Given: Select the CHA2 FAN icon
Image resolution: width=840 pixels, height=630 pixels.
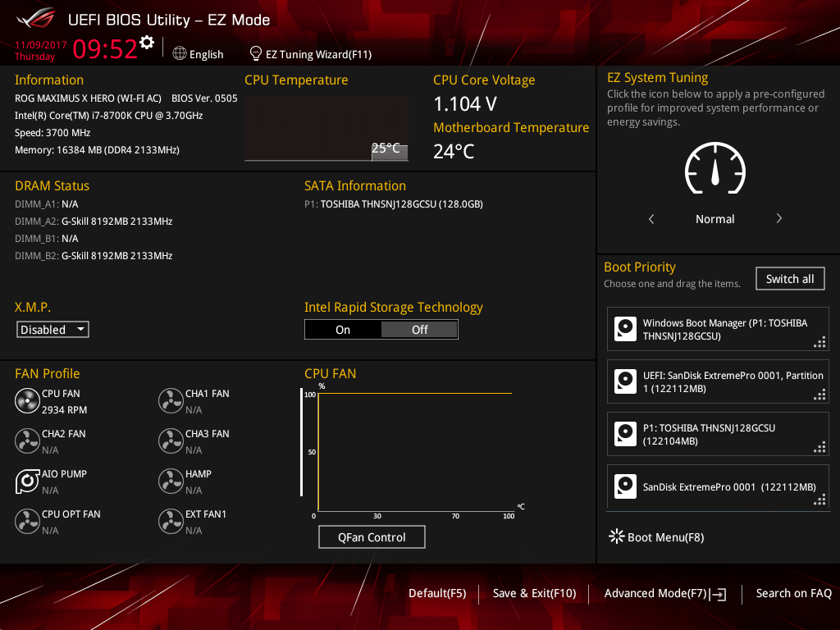Looking at the screenshot, I should click(x=27, y=441).
